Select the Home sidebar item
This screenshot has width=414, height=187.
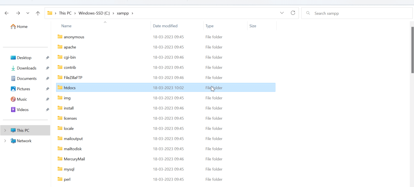point(22,26)
